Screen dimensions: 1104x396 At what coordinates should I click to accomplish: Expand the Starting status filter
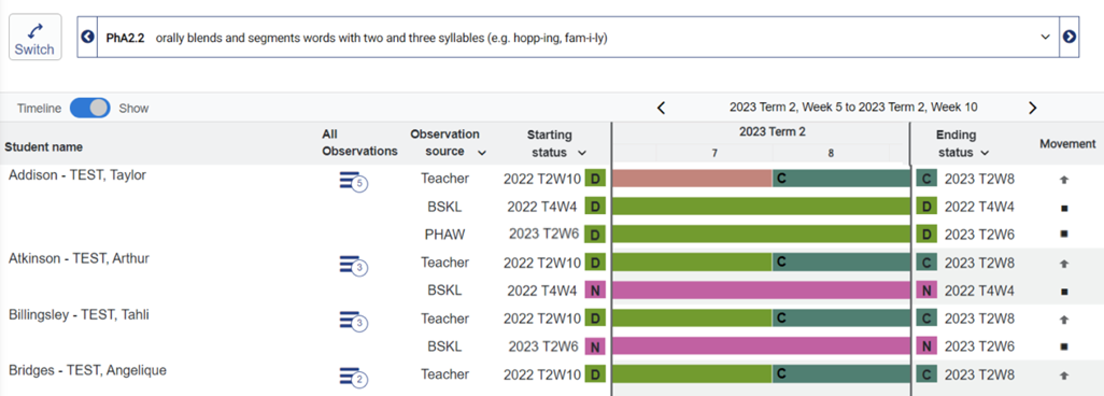click(x=582, y=153)
